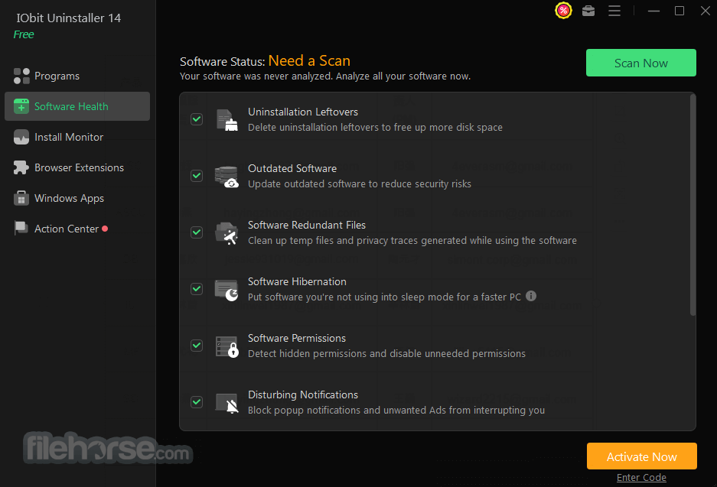Uncheck Software Permissions checkbox

point(197,346)
